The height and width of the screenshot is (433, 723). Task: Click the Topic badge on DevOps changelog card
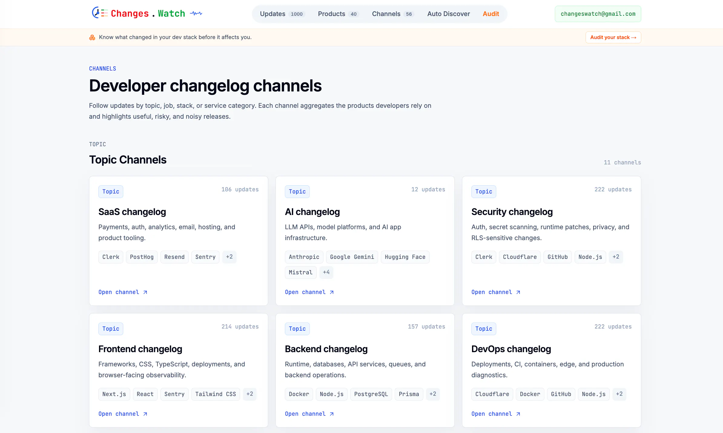484,329
